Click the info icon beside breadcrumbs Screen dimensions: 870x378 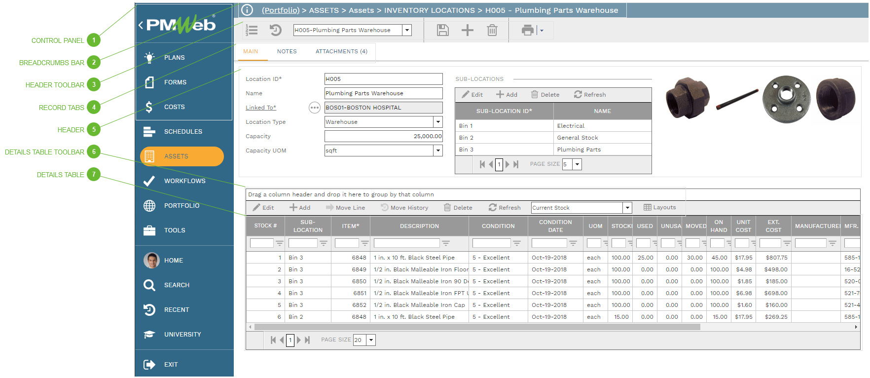click(247, 10)
